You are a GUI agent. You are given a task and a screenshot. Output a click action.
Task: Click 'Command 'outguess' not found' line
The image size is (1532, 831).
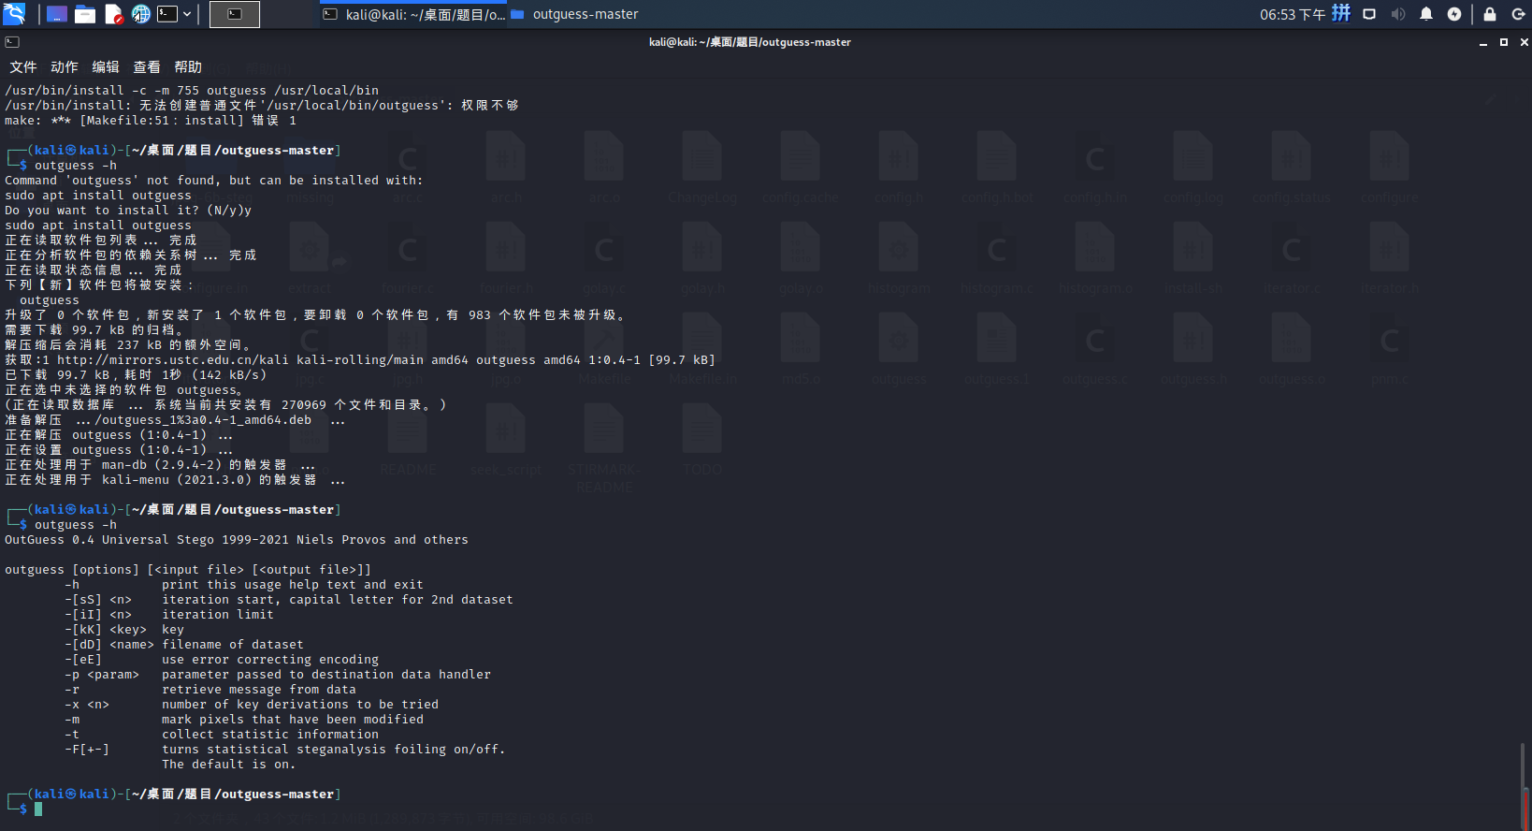(213, 181)
